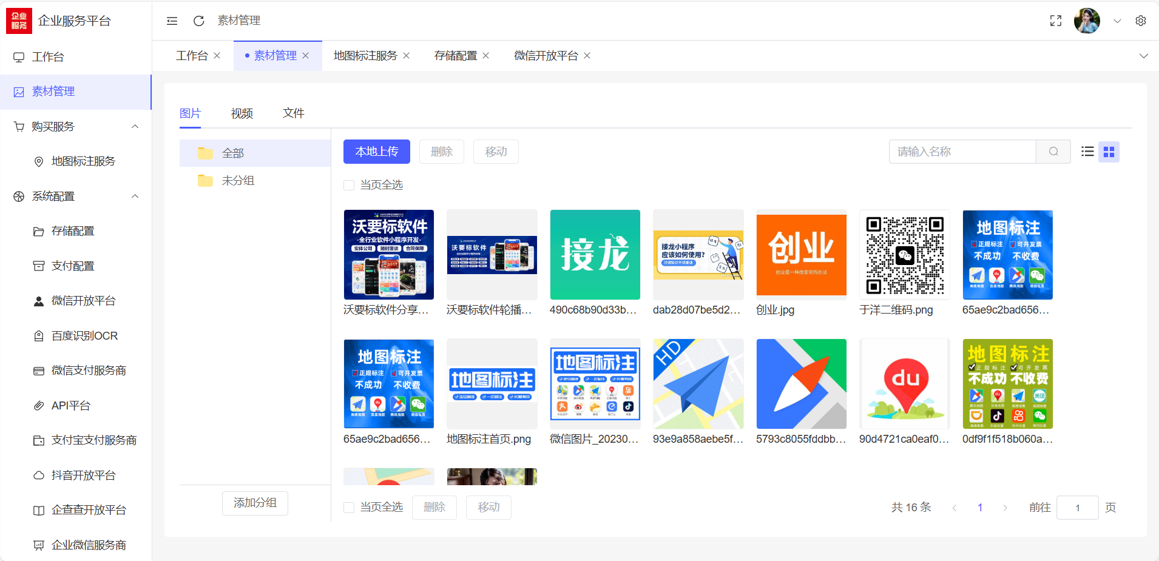1159x561 pixels.
Task: Click the 抖音开放平台 cloud icon
Action: tap(39, 475)
